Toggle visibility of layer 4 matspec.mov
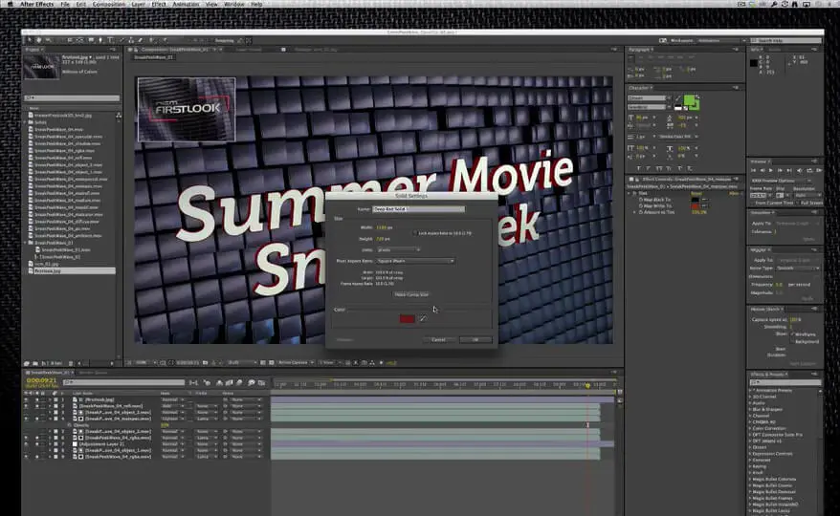Image resolution: width=840 pixels, height=516 pixels. tap(26, 419)
